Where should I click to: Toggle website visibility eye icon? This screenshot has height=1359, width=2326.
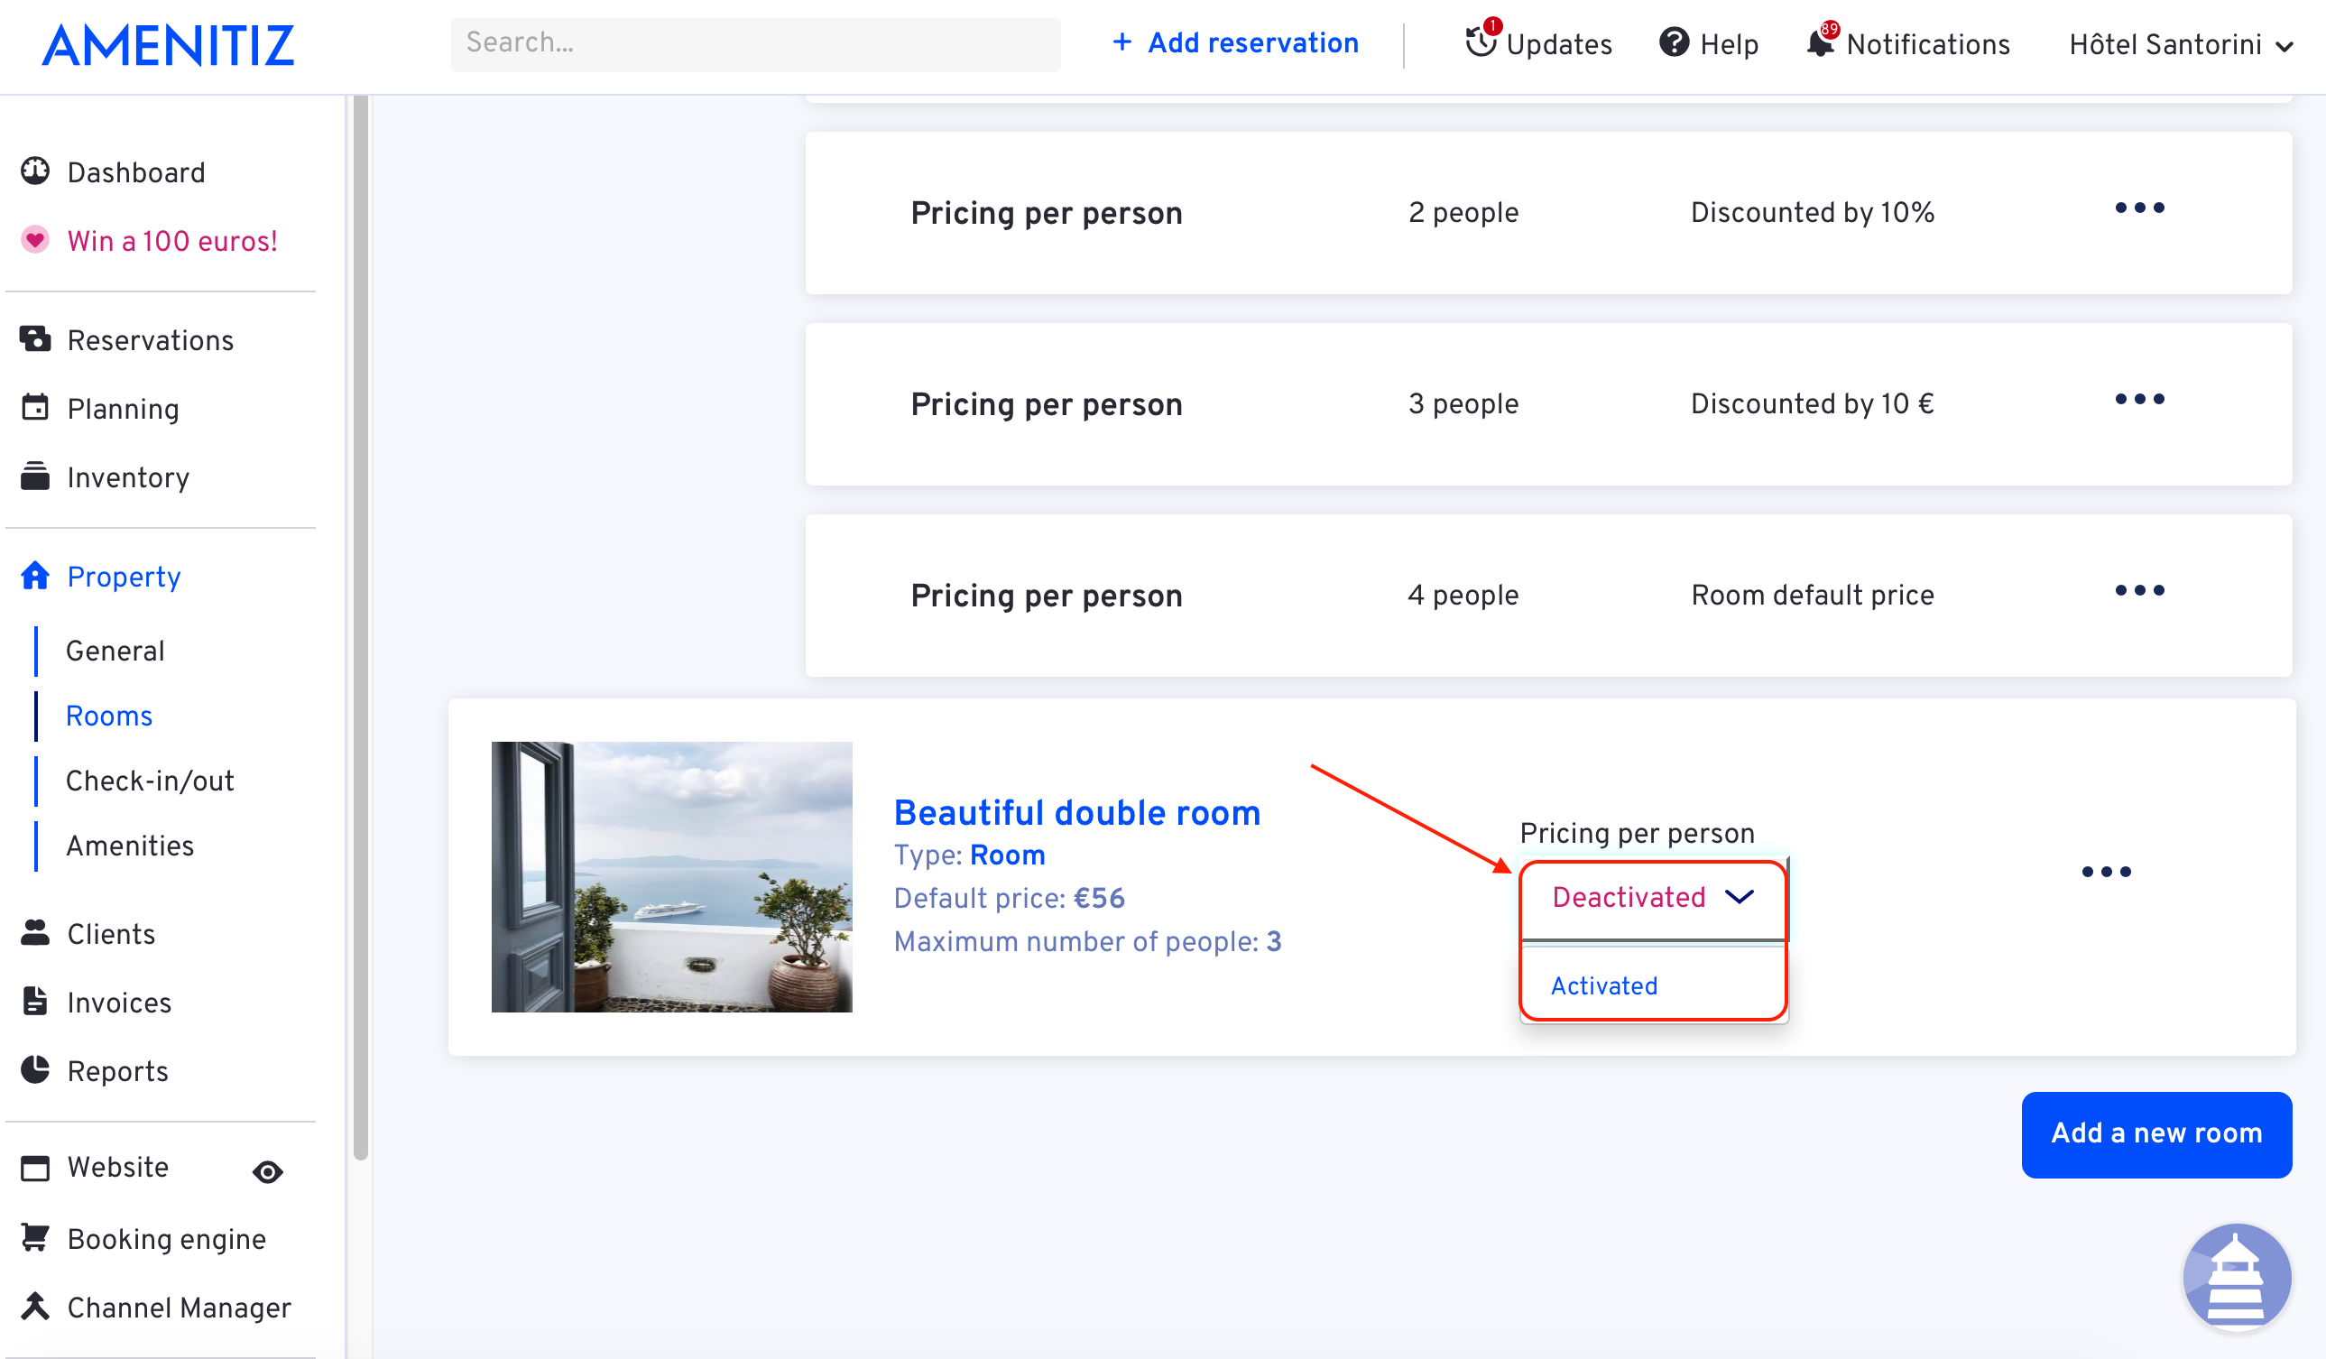(268, 1172)
